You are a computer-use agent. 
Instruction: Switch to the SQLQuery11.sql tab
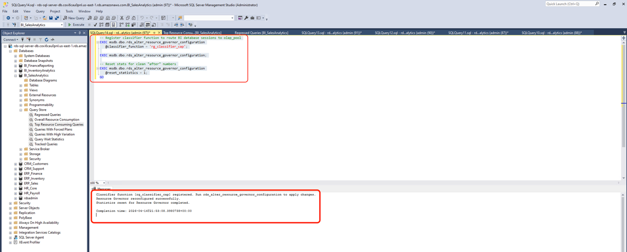[x=478, y=33]
